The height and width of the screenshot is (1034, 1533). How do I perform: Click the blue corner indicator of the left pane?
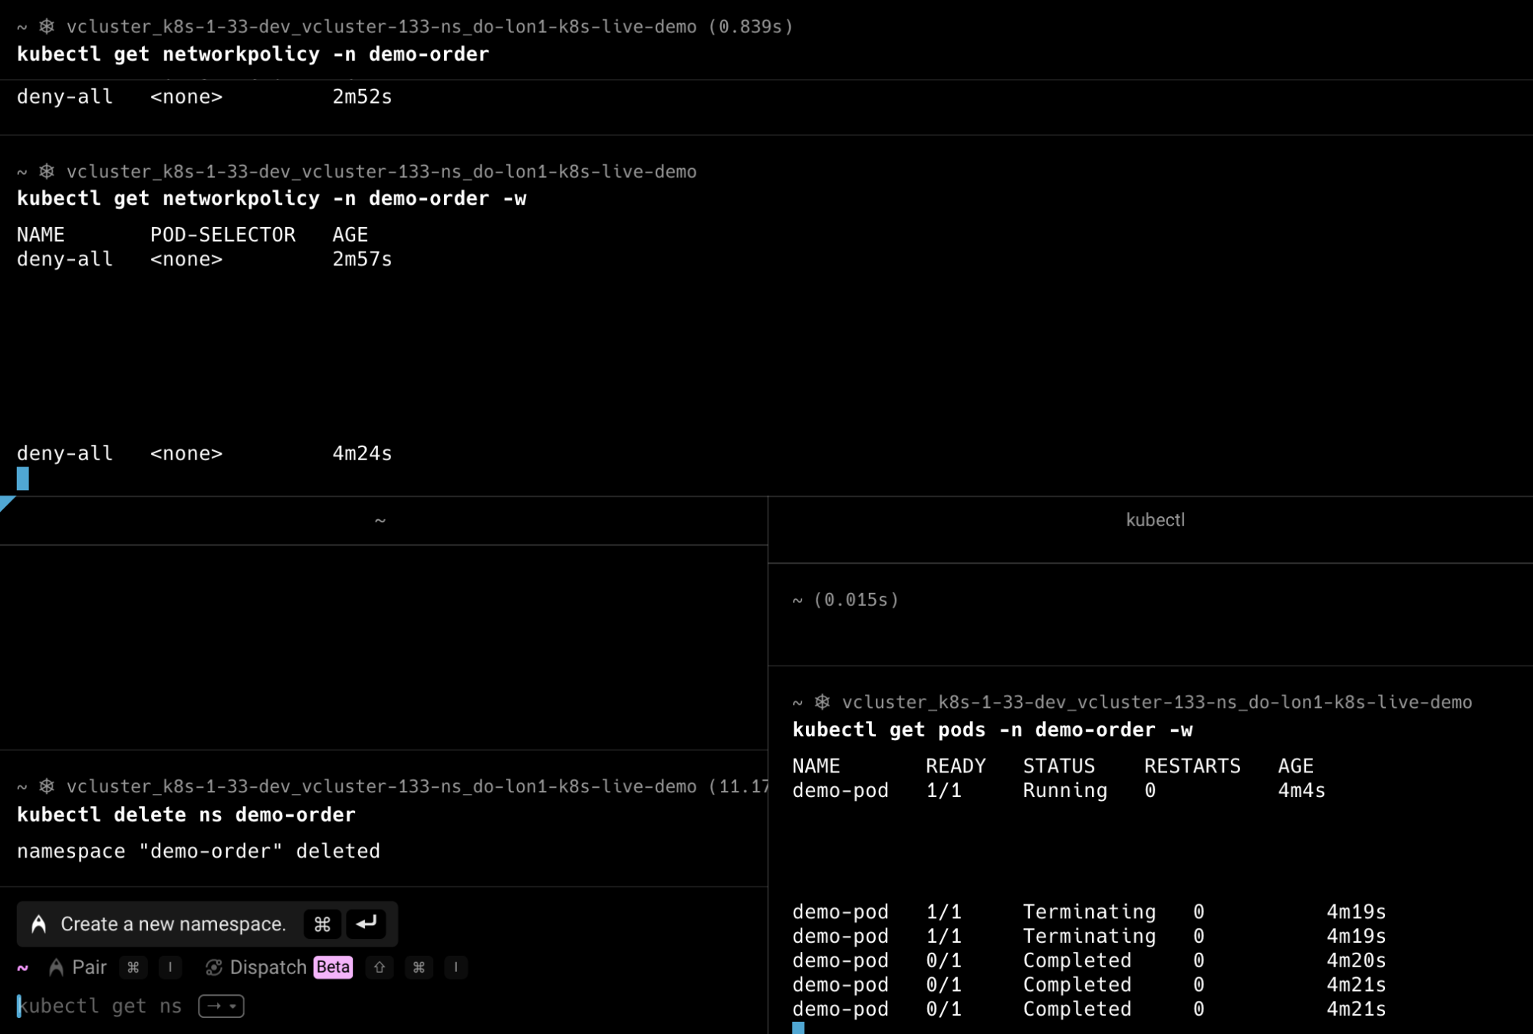click(5, 502)
